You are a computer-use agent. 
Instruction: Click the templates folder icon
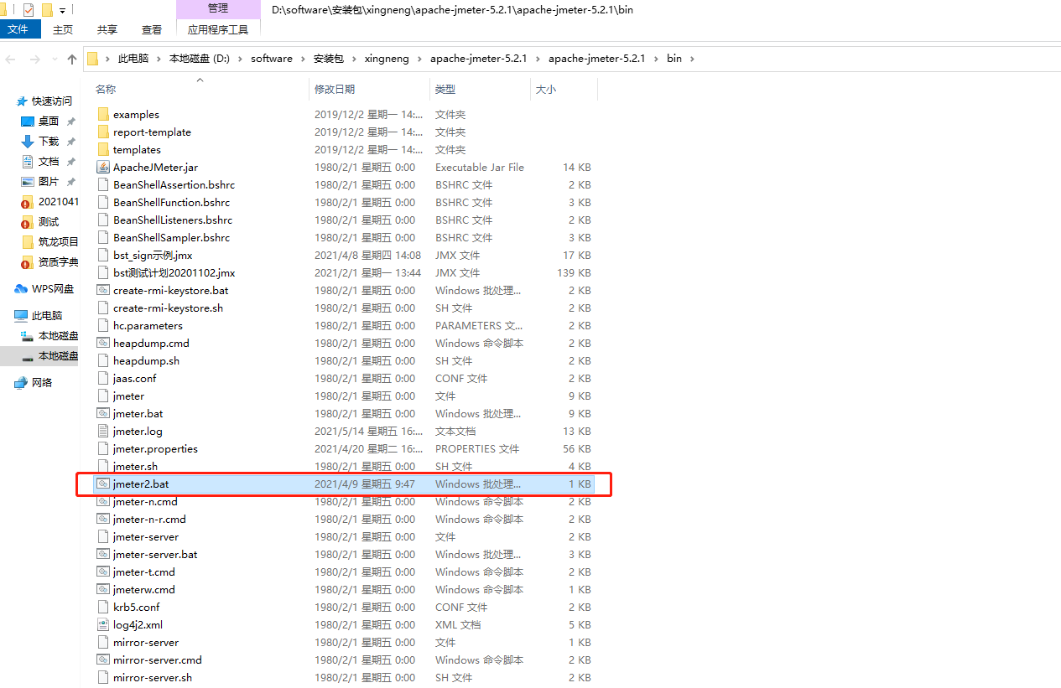coord(104,149)
